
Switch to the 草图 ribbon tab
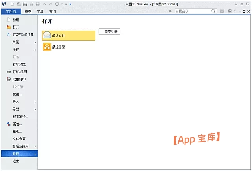point(28,12)
